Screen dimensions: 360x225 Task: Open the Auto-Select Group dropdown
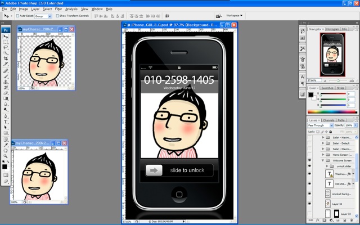tap(43, 16)
